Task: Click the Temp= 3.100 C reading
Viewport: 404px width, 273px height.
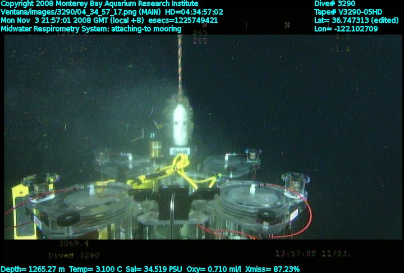Action: click(x=95, y=270)
